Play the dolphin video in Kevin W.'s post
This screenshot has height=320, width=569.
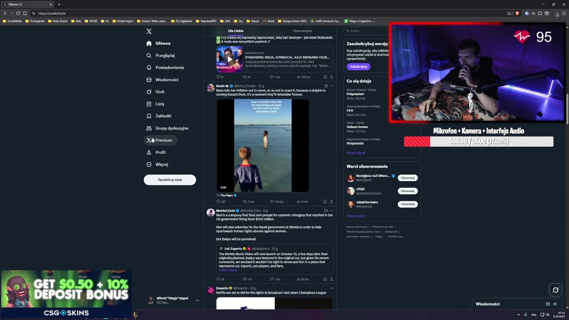point(263,145)
